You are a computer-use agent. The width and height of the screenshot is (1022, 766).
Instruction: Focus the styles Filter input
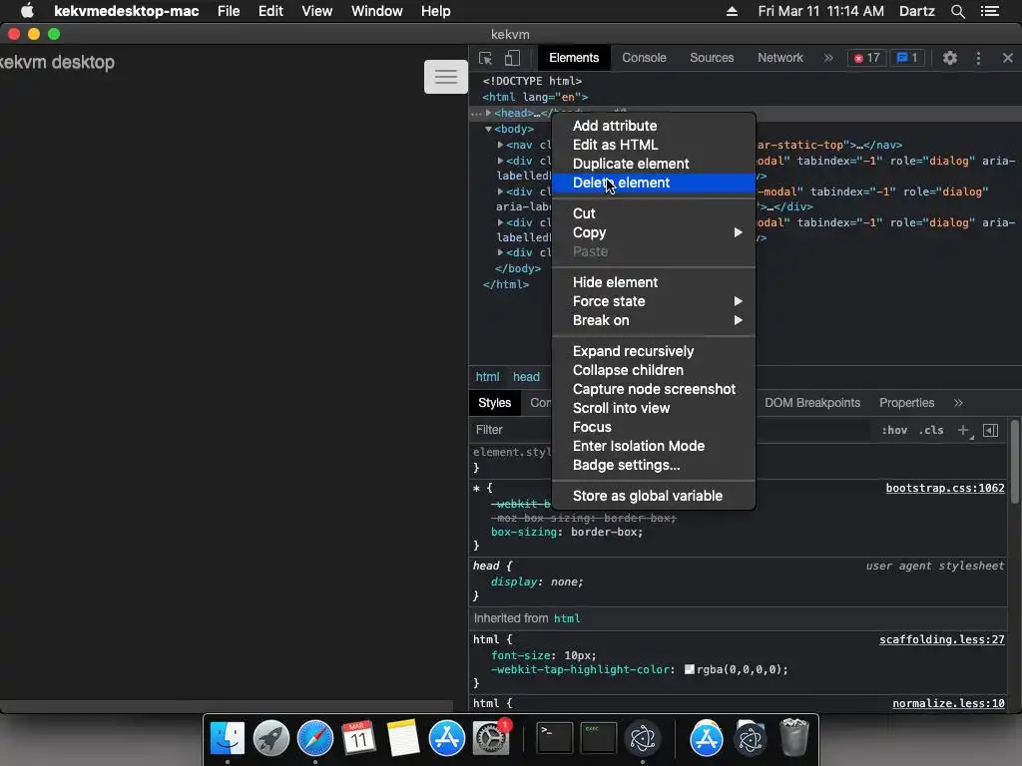tap(672, 430)
